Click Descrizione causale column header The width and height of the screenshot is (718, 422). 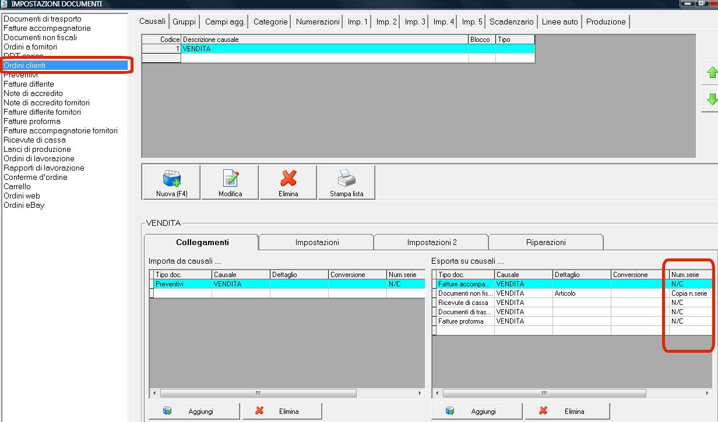coord(325,39)
